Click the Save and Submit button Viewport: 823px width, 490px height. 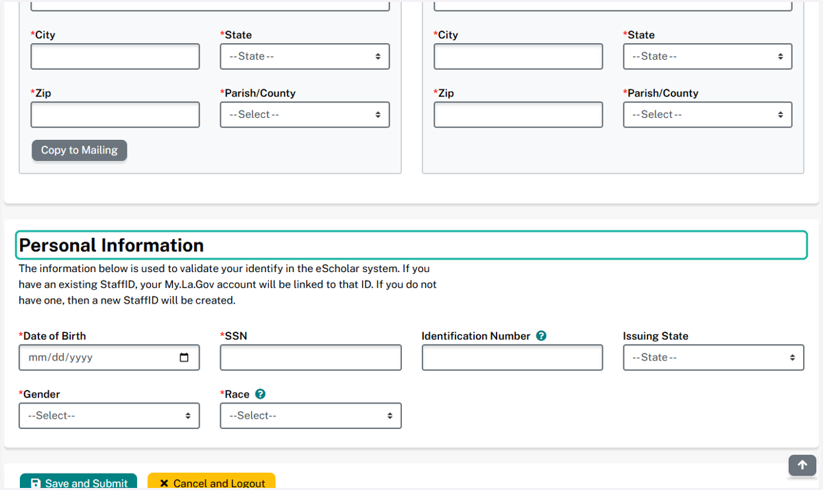78,482
